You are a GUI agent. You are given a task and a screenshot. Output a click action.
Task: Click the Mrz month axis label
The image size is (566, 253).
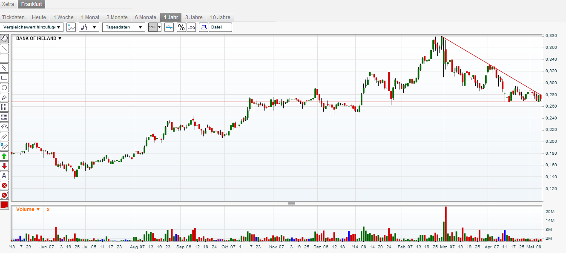tap(443, 246)
